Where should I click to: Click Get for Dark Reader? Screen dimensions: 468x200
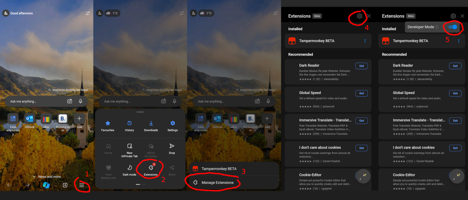coord(361,66)
